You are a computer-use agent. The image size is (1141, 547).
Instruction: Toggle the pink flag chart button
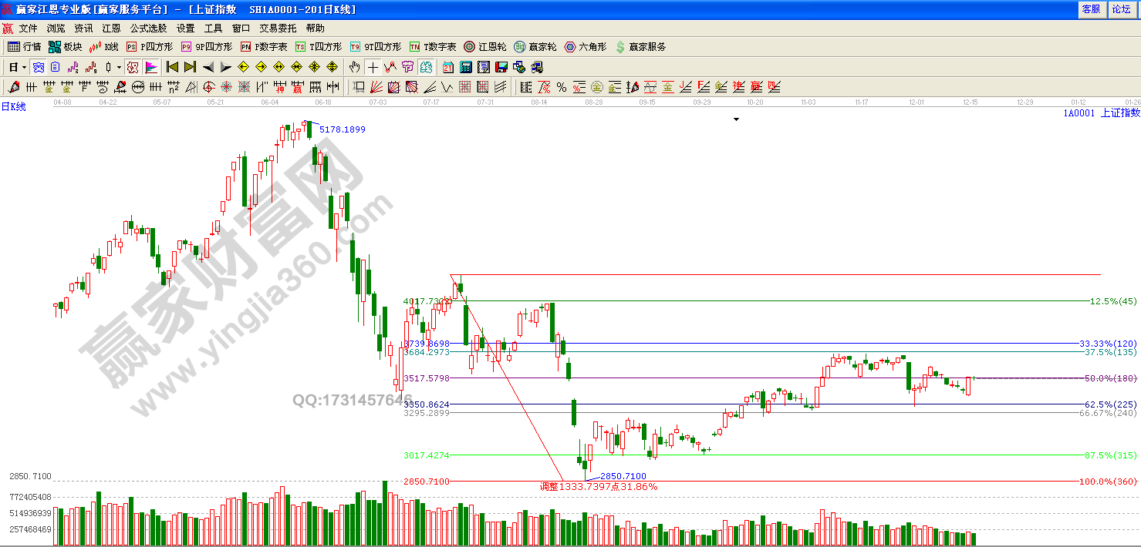(150, 67)
